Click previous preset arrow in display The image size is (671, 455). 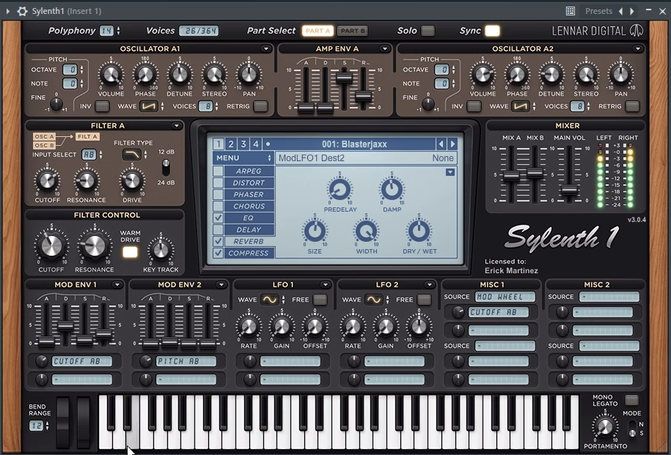tap(441, 144)
